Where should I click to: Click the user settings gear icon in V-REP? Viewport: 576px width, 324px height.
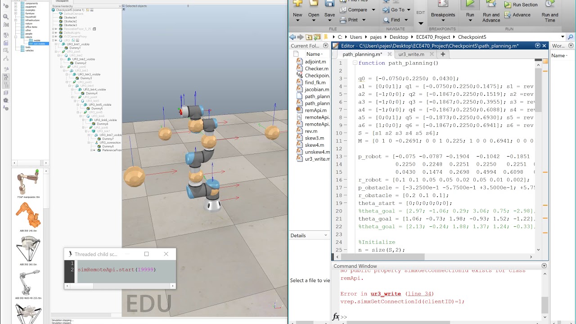(6, 108)
